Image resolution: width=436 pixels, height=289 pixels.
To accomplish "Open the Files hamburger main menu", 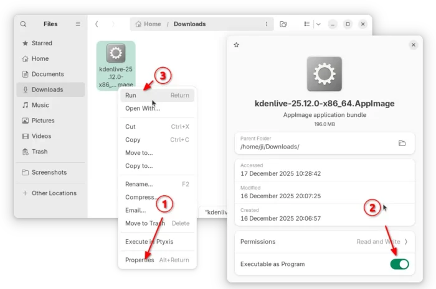I will tap(78, 24).
